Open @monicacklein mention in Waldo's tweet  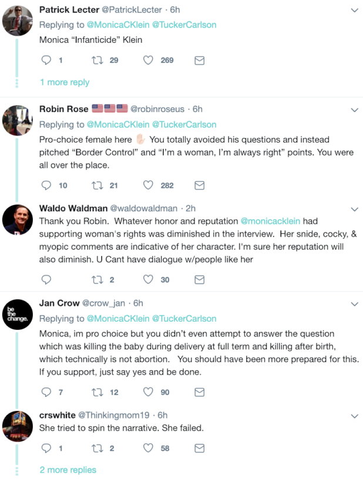(x=270, y=221)
